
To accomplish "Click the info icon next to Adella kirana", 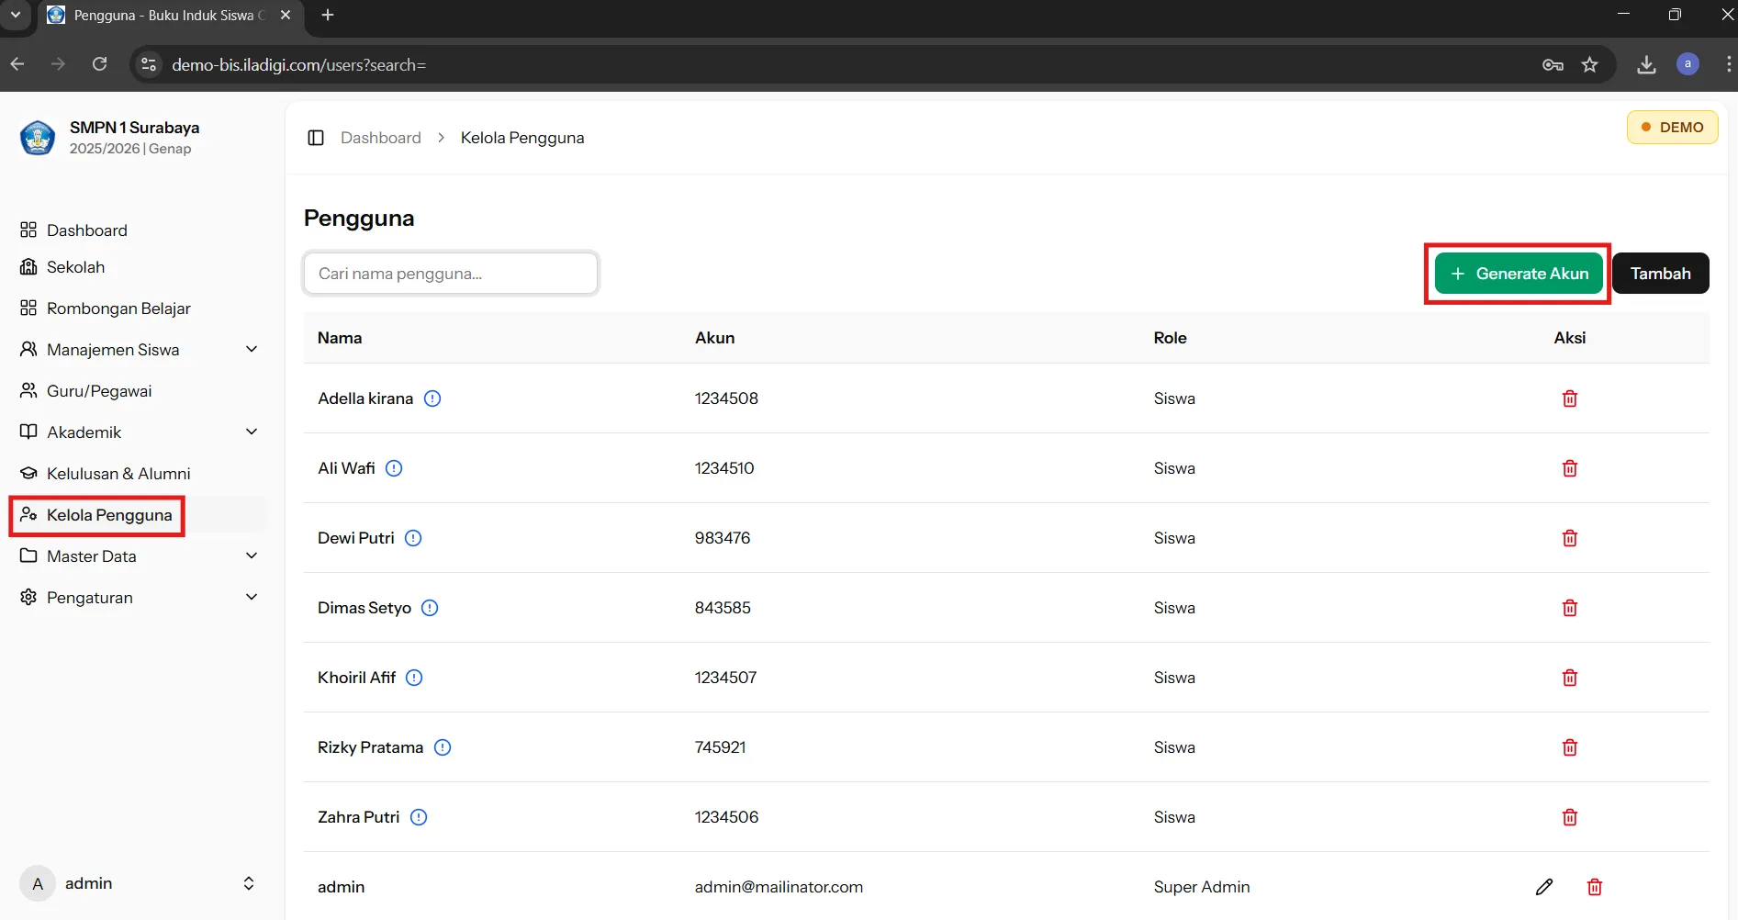I will [432, 398].
